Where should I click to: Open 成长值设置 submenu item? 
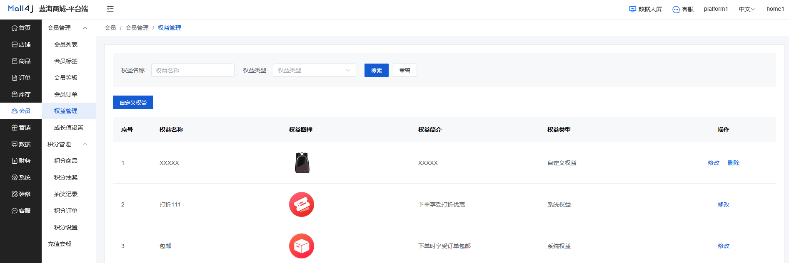coord(69,128)
